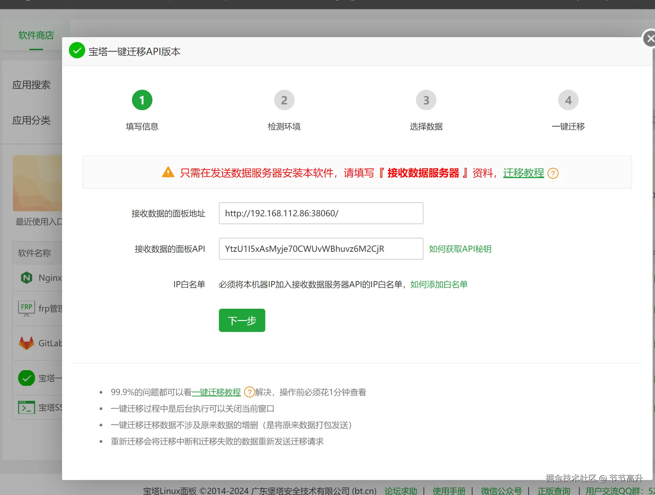
Task: Click the panel address input field
Action: click(321, 214)
